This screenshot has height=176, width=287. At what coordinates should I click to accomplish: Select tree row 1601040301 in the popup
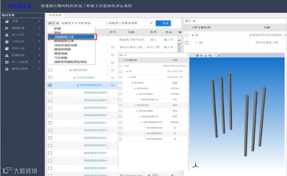click(x=153, y=88)
